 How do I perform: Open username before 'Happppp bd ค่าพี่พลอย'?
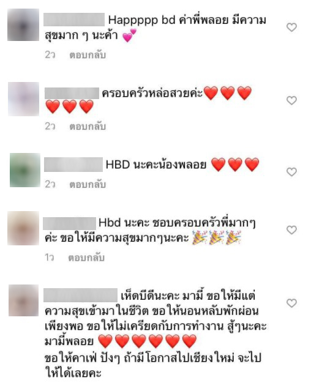coord(74,20)
